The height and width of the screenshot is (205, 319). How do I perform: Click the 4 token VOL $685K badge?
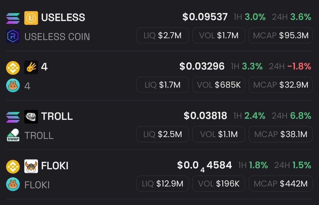click(219, 85)
